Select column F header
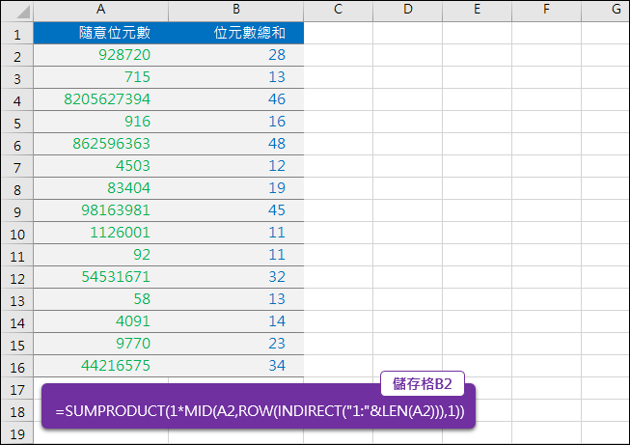The height and width of the screenshot is (445, 630). (x=546, y=11)
